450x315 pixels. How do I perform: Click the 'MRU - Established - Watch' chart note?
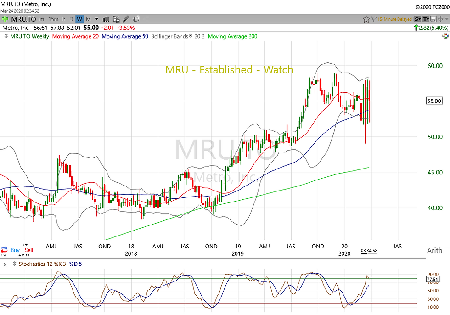click(229, 70)
